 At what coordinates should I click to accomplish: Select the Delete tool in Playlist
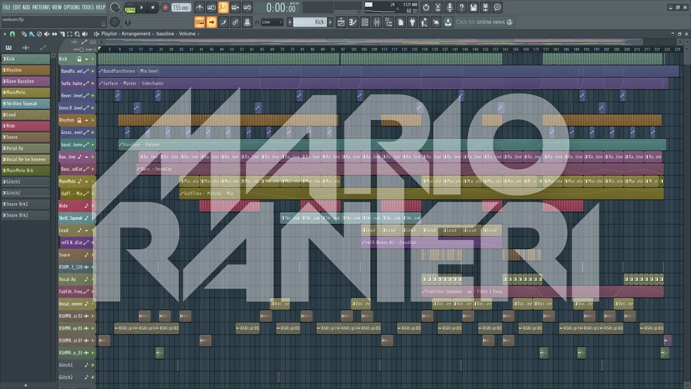coord(39,34)
